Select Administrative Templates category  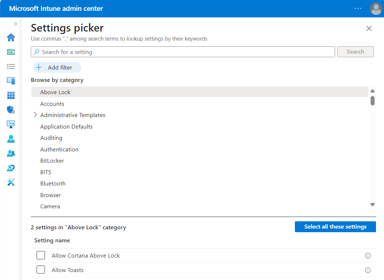[73, 115]
